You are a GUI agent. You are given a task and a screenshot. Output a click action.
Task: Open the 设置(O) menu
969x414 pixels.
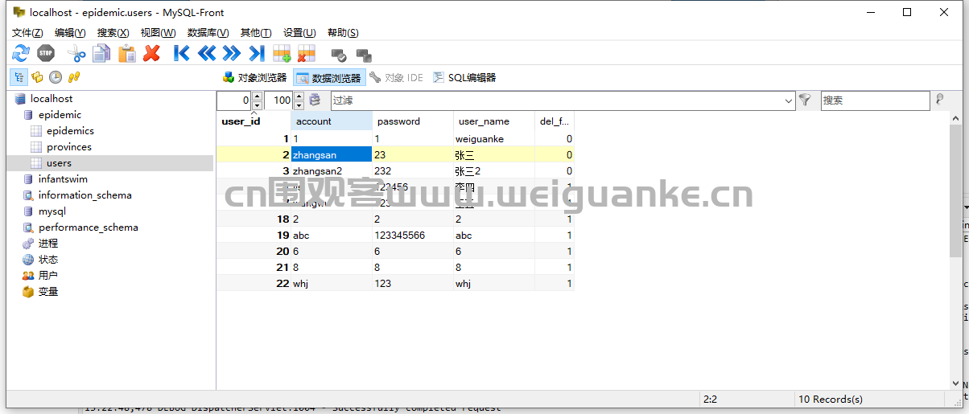[x=299, y=33]
